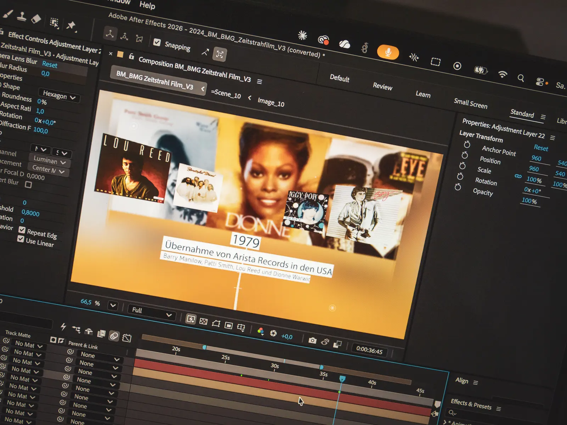
Task: Open the Center placement dropdown
Action: [48, 170]
